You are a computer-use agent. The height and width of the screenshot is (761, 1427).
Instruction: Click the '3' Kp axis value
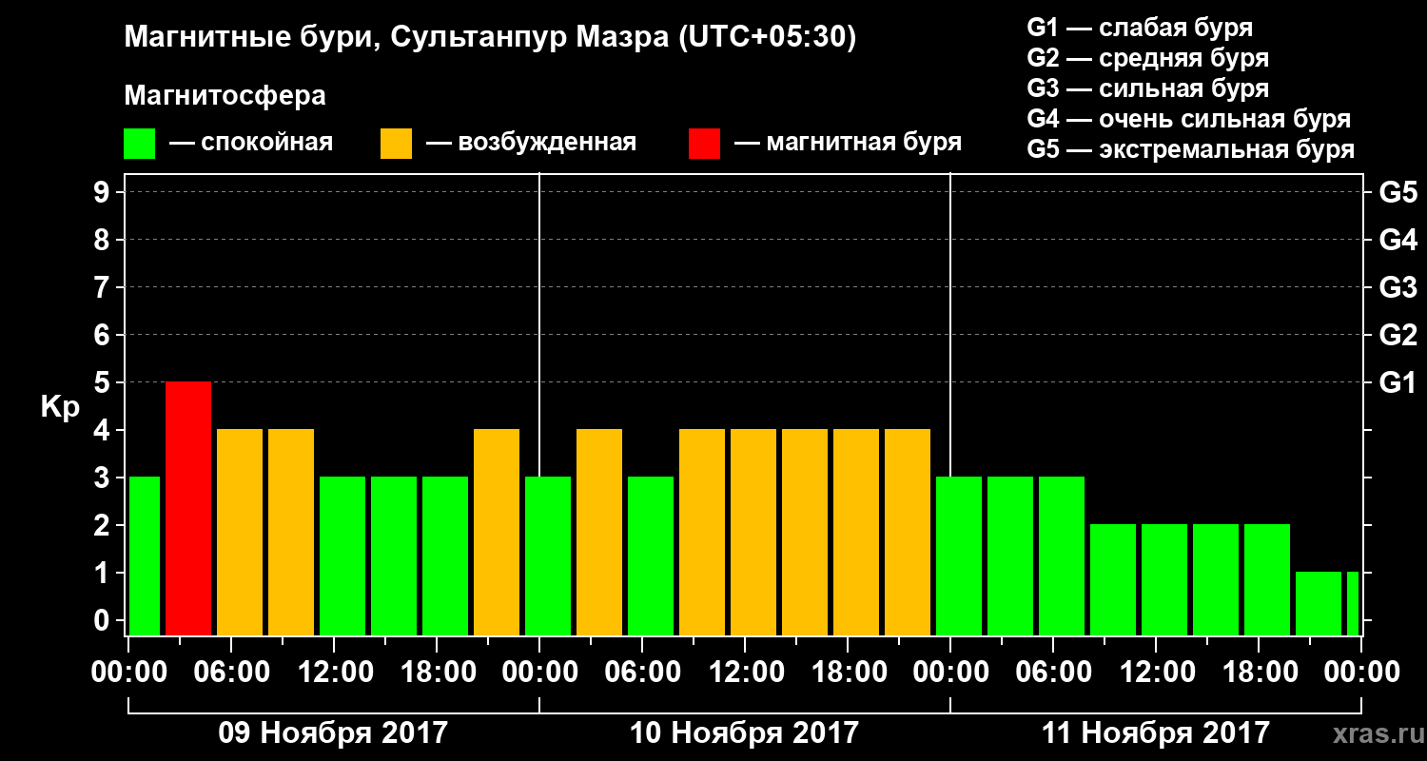[104, 478]
